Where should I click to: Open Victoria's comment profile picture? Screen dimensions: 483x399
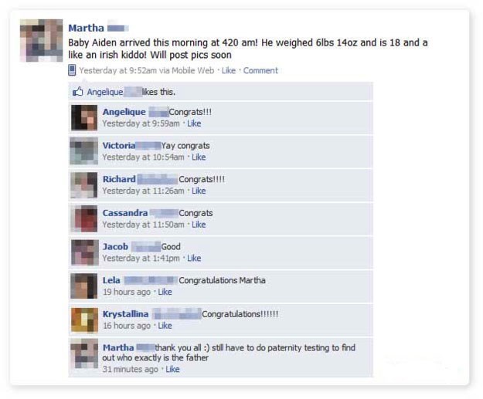click(84, 151)
